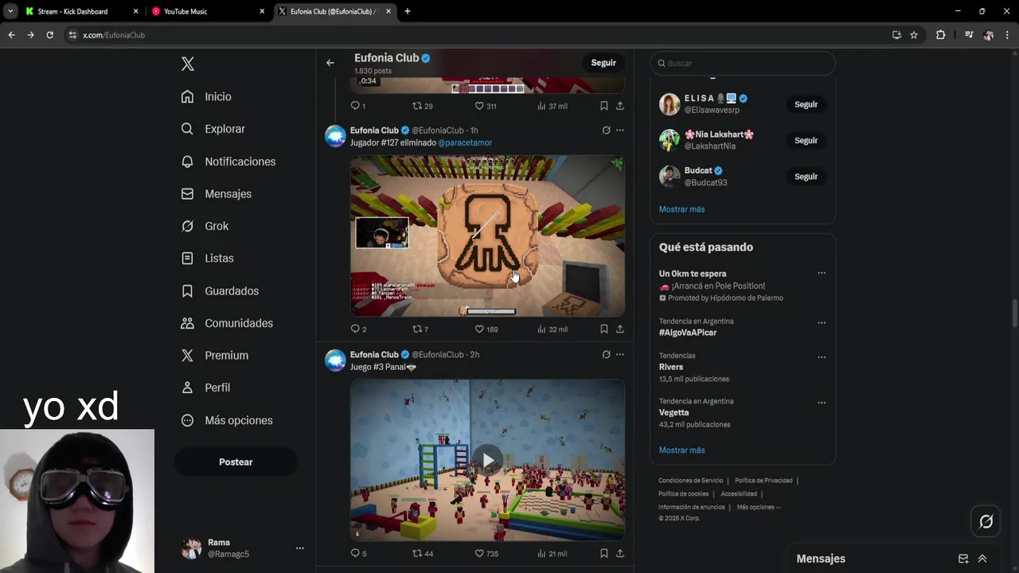Open Grok icon on Juego #3 Panal post
The height and width of the screenshot is (573, 1019).
(x=606, y=355)
